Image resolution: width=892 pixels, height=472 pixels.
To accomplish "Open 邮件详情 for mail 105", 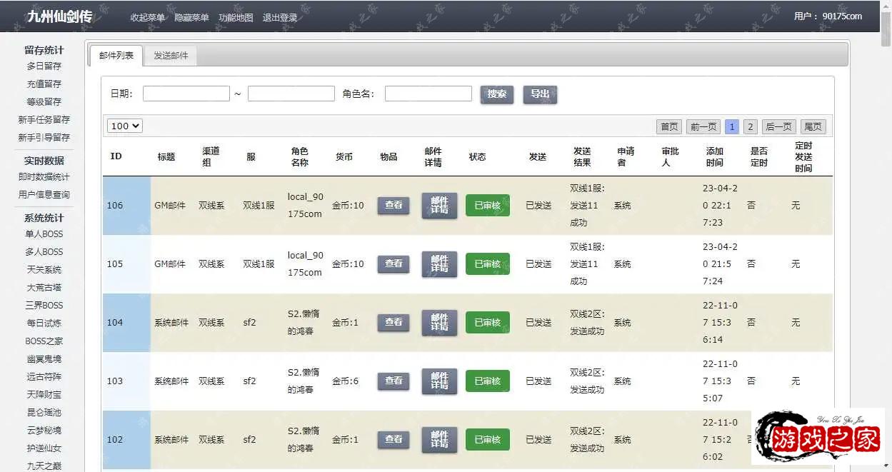I will [439, 264].
